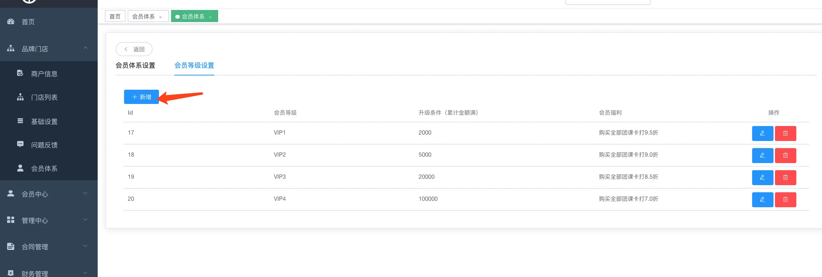Collapse the 品牌门店 sidebar section
The image size is (822, 277).
pyautogui.click(x=85, y=48)
